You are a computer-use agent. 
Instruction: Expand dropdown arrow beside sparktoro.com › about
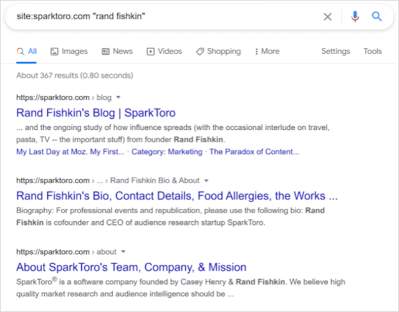tap(123, 252)
